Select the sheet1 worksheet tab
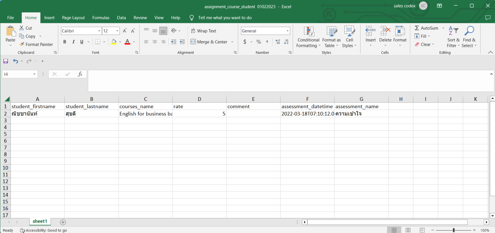The width and height of the screenshot is (495, 233). (x=40, y=221)
